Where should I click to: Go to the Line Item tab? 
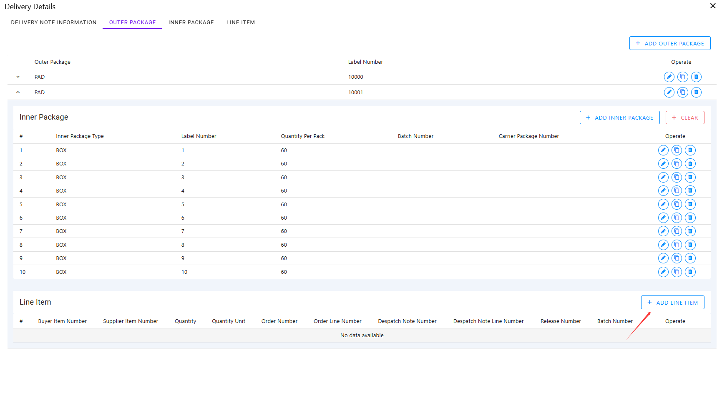240,23
